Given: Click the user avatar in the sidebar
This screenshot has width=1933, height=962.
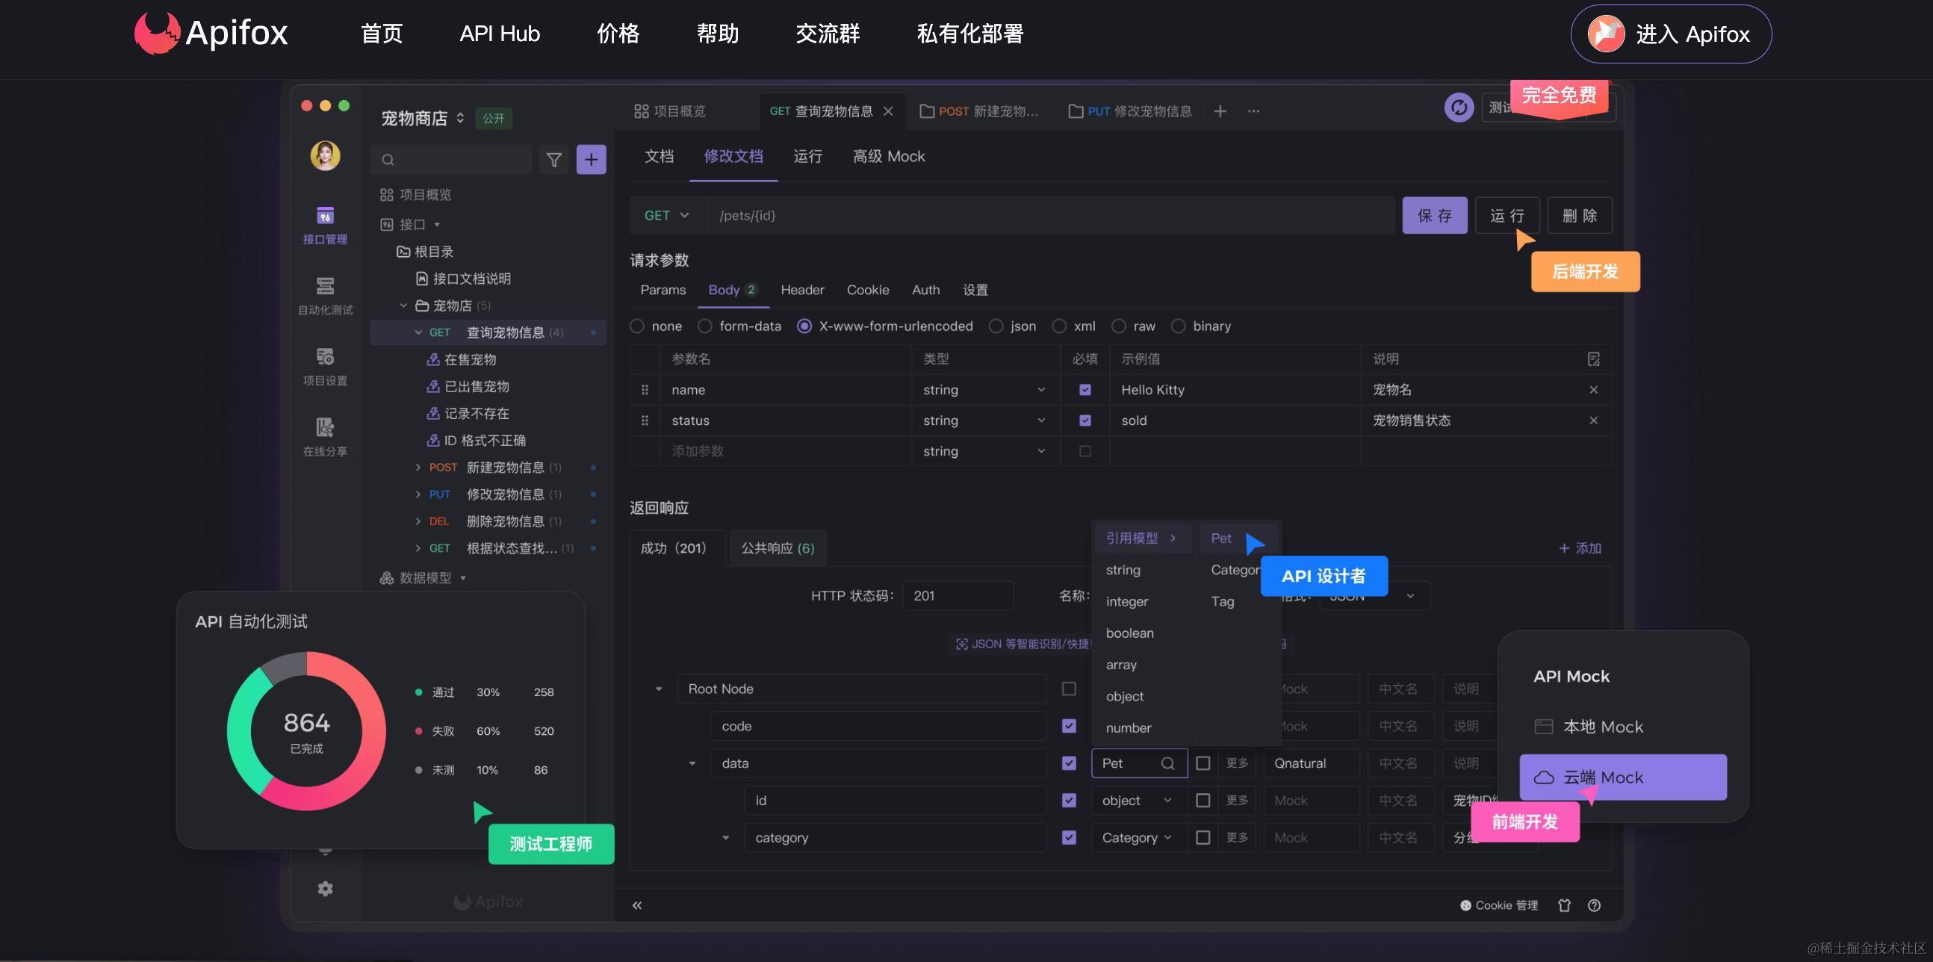Looking at the screenshot, I should [x=325, y=155].
